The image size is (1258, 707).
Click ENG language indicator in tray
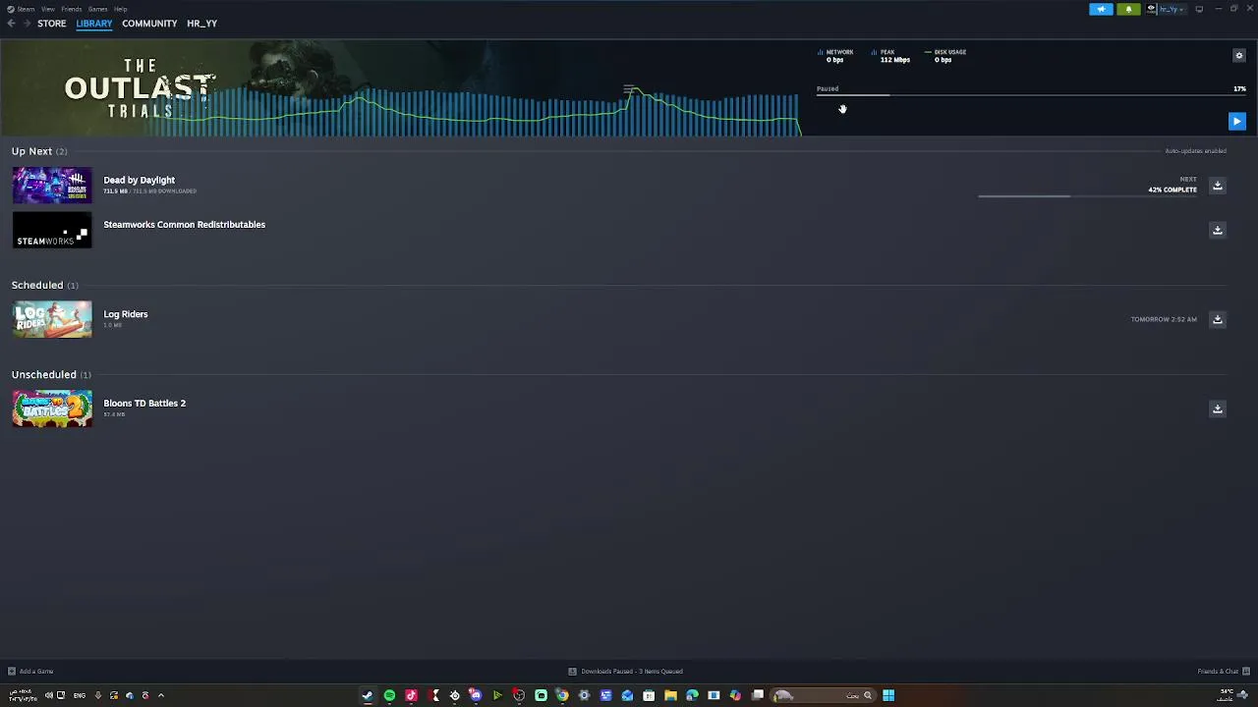tap(79, 695)
